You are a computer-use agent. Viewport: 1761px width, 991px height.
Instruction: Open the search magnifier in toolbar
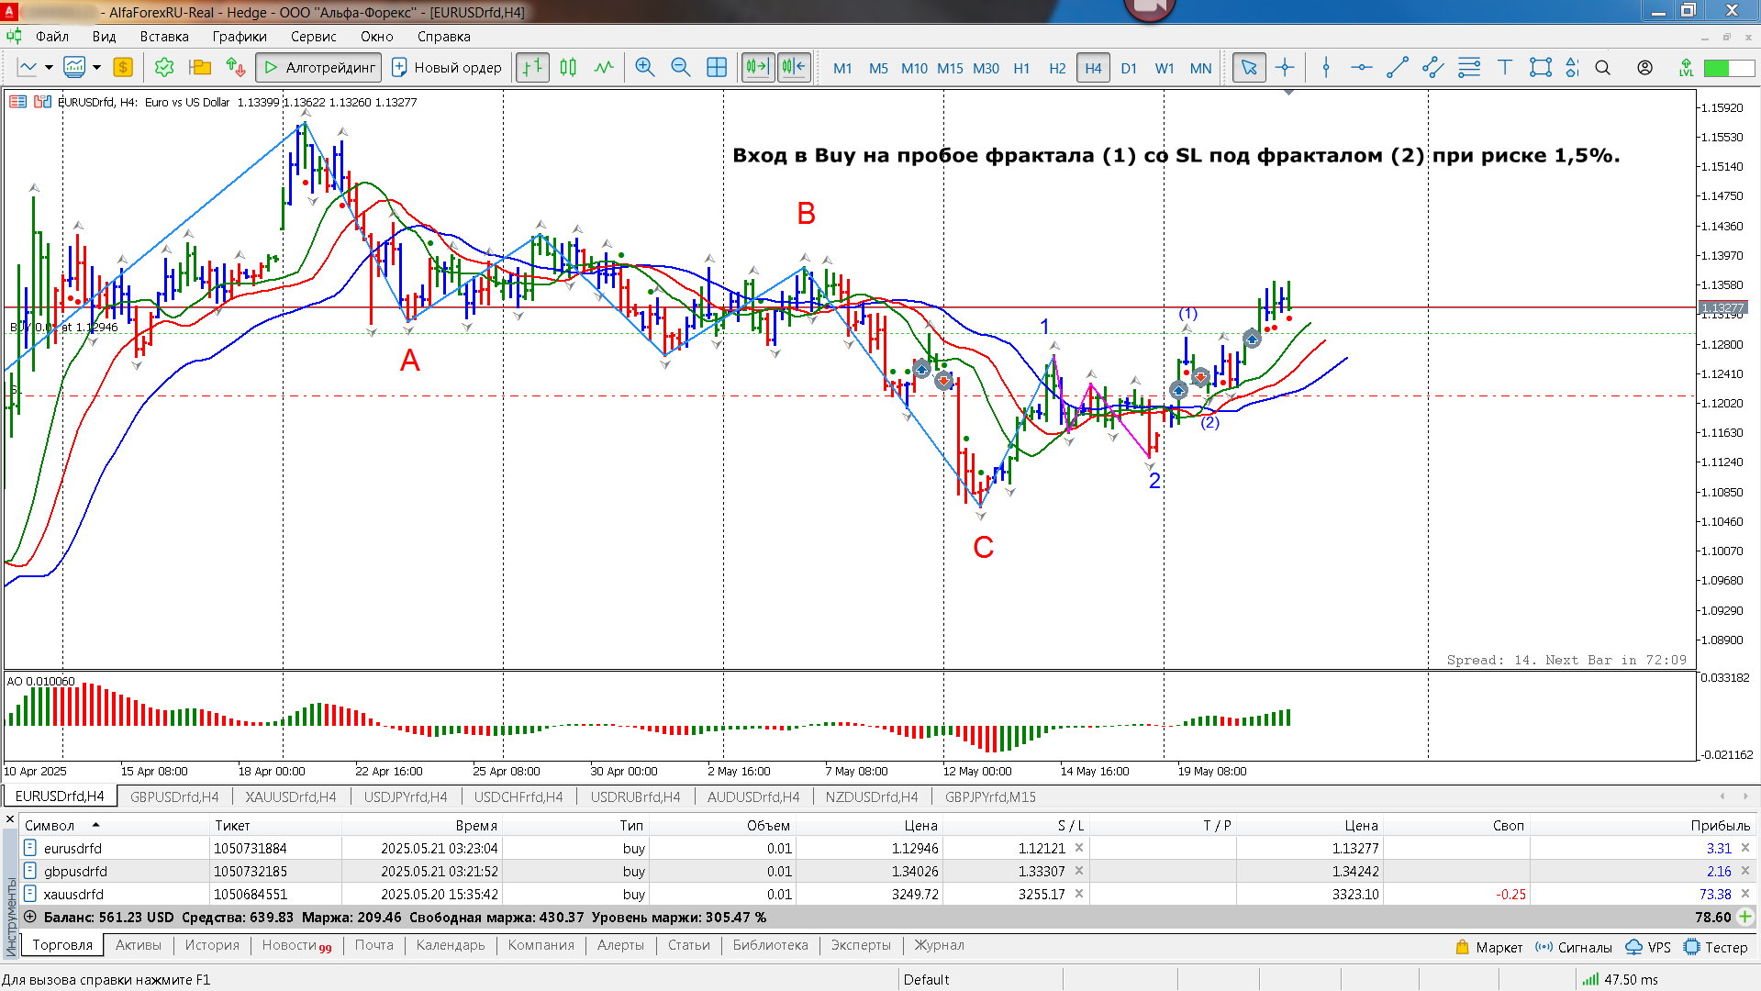click(x=1603, y=68)
